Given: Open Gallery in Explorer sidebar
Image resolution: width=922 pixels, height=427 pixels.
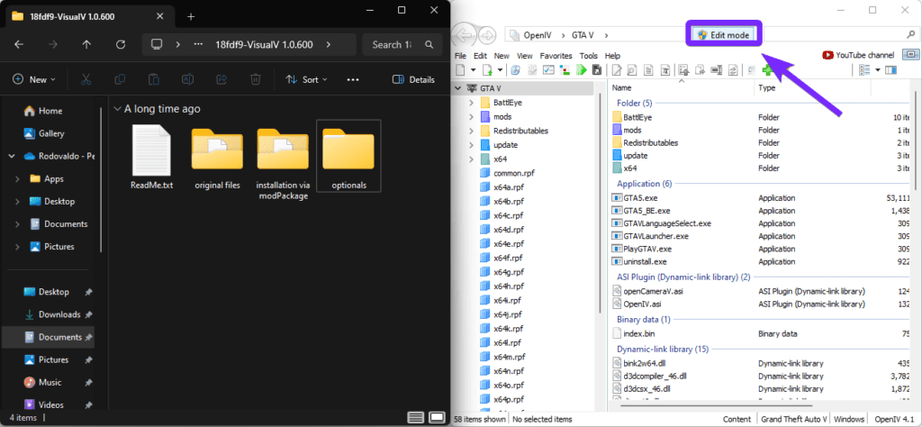Looking at the screenshot, I should 51,133.
